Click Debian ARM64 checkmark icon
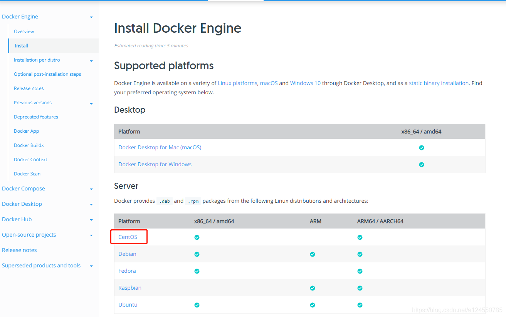506x317 pixels. [360, 254]
